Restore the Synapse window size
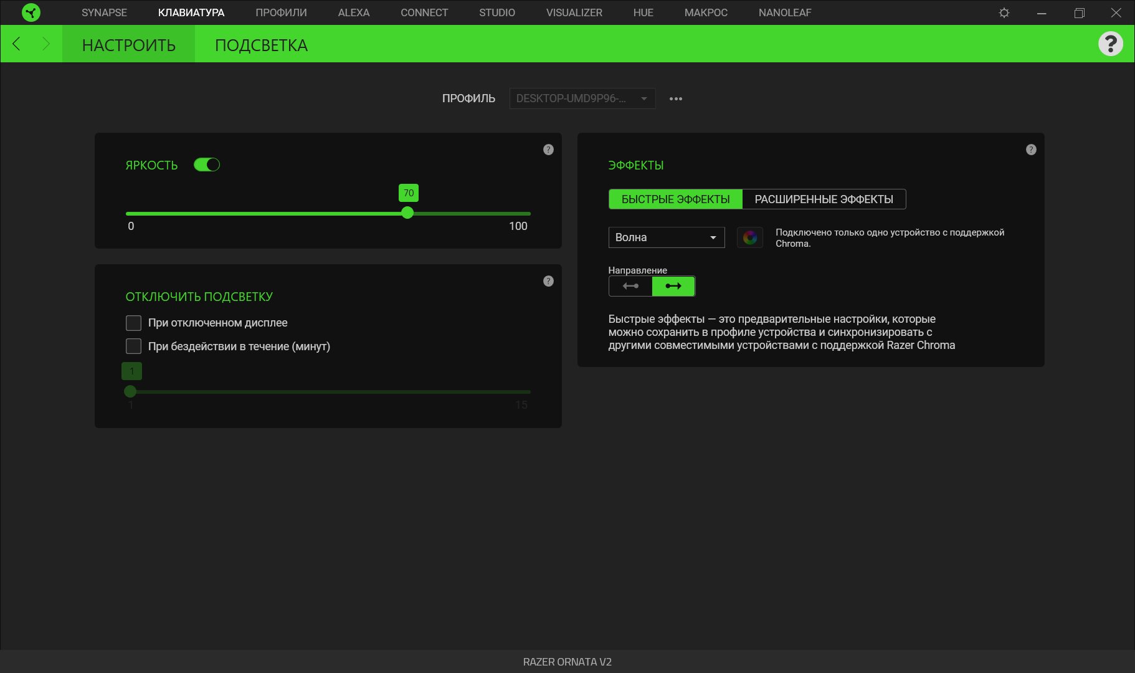This screenshot has height=673, width=1135. (1080, 12)
